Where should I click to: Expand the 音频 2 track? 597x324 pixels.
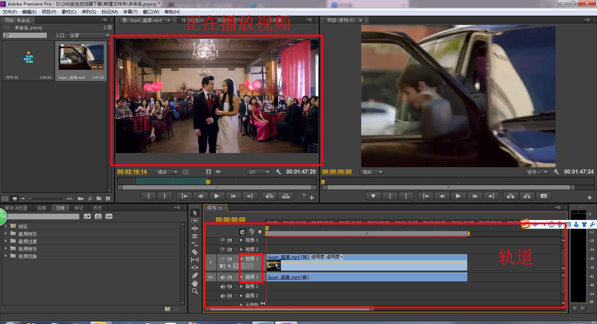[x=241, y=286]
